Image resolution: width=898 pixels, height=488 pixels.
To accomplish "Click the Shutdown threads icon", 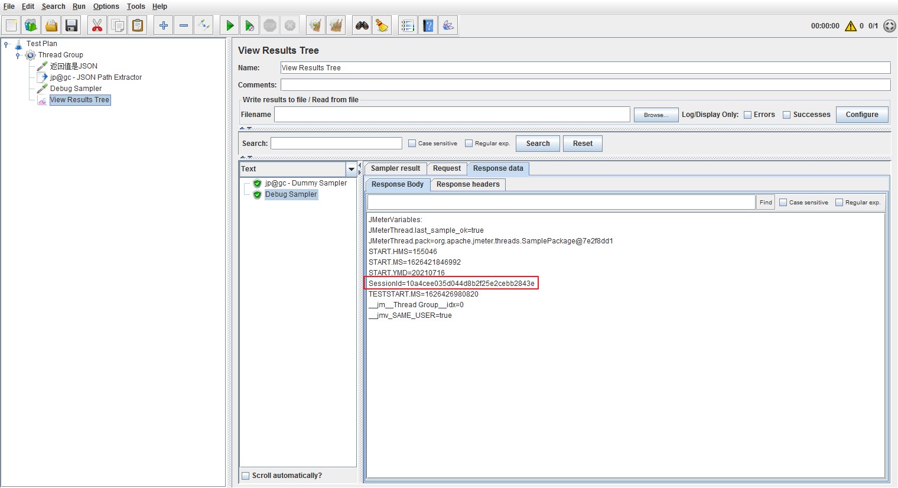I will click(x=290, y=25).
